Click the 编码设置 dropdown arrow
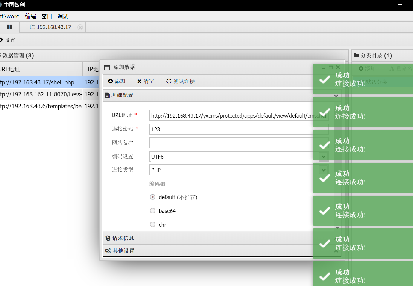The height and width of the screenshot is (286, 413). (323, 156)
